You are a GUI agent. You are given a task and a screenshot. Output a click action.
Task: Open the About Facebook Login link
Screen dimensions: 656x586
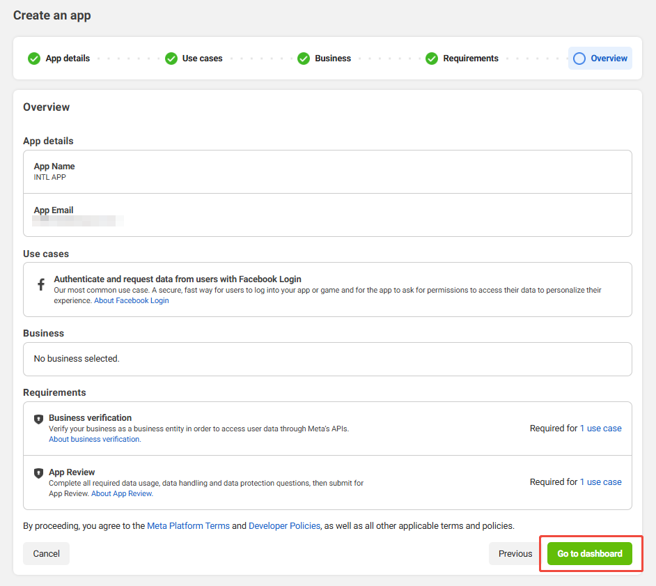coord(132,301)
